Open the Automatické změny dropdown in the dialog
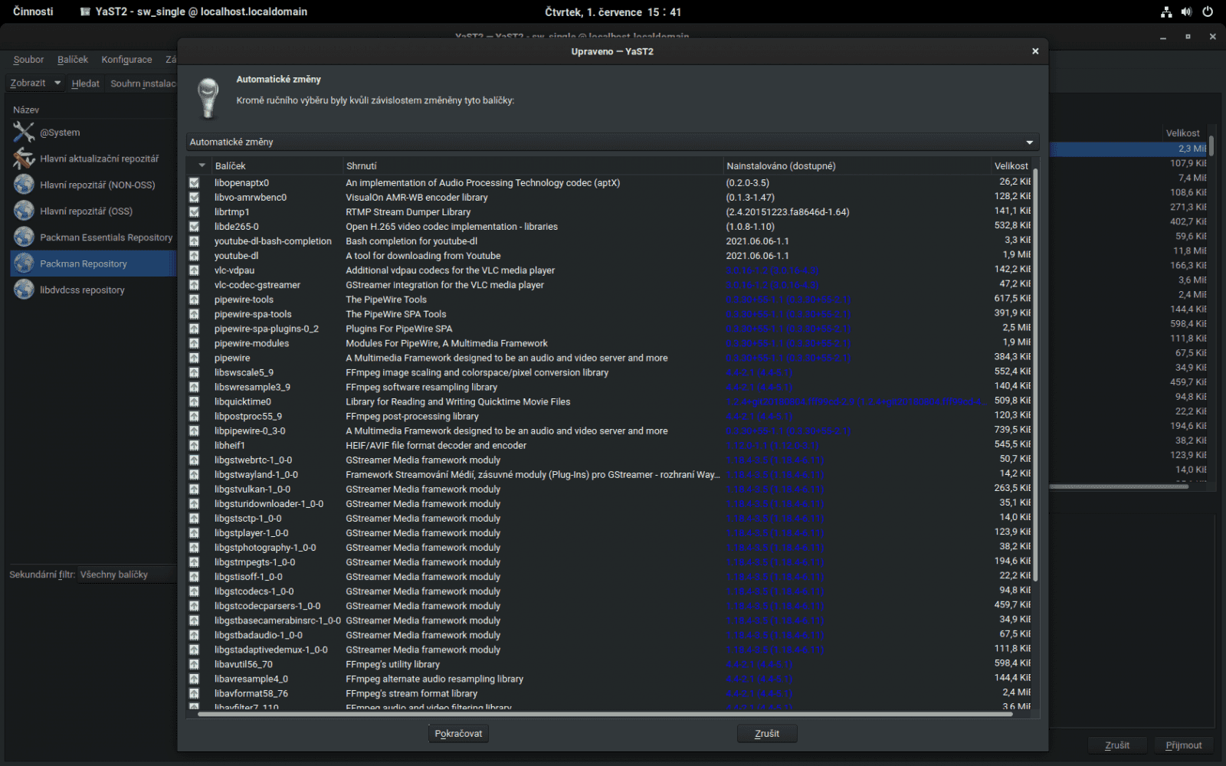The height and width of the screenshot is (766, 1226). click(x=1029, y=142)
